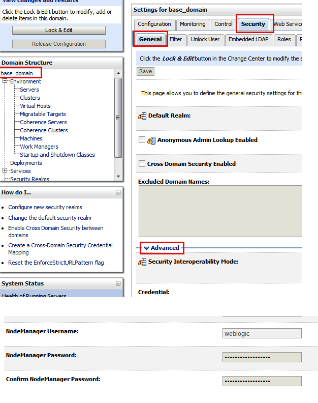The width and height of the screenshot is (318, 403).
Task: Click the NodeManager Username field
Action: 262,333
